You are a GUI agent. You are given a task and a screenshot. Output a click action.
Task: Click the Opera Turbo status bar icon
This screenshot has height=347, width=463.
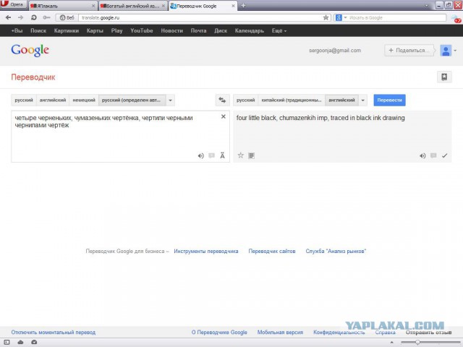[34, 342]
